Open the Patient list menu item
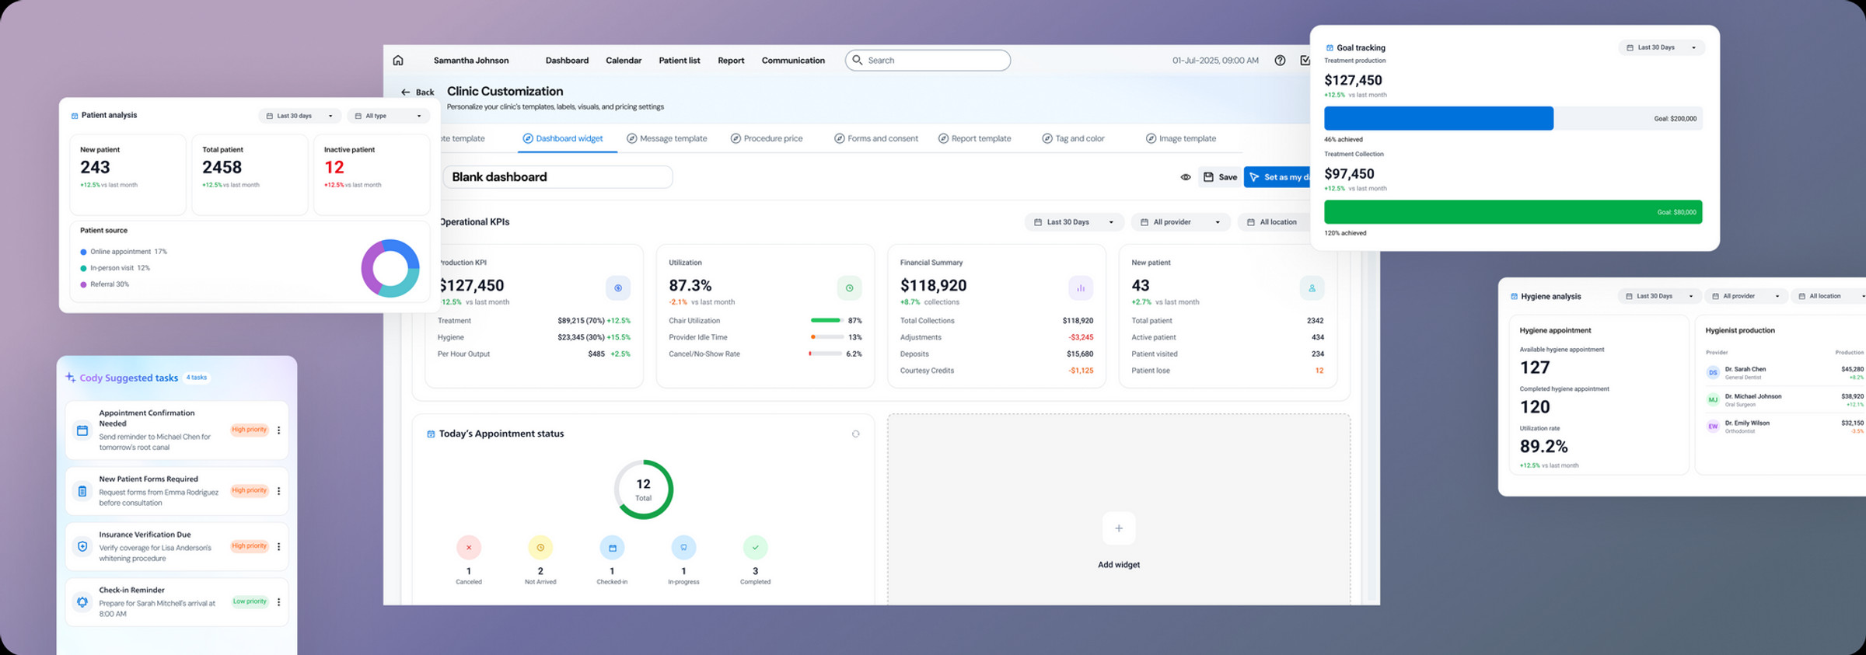 coord(680,60)
